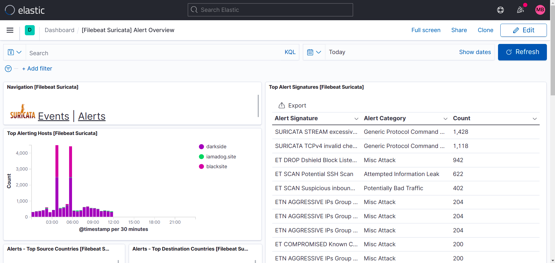Click count value 942
The image size is (555, 263).
coord(458,160)
